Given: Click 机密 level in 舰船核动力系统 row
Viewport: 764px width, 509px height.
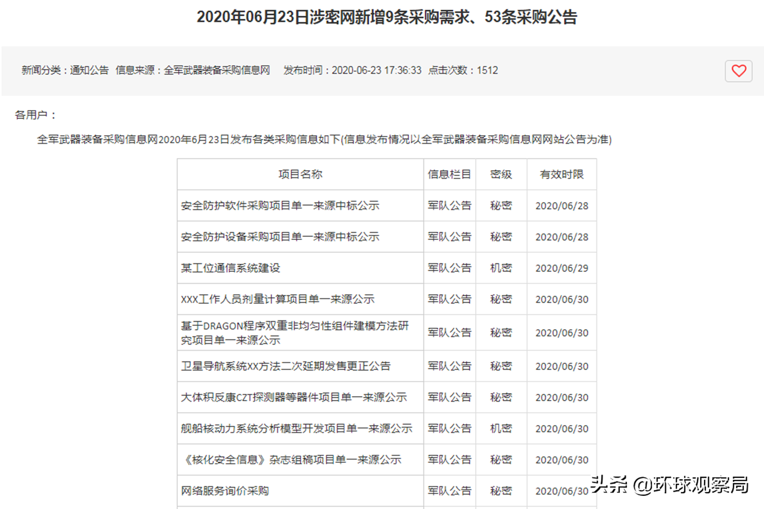Looking at the screenshot, I should [x=501, y=428].
